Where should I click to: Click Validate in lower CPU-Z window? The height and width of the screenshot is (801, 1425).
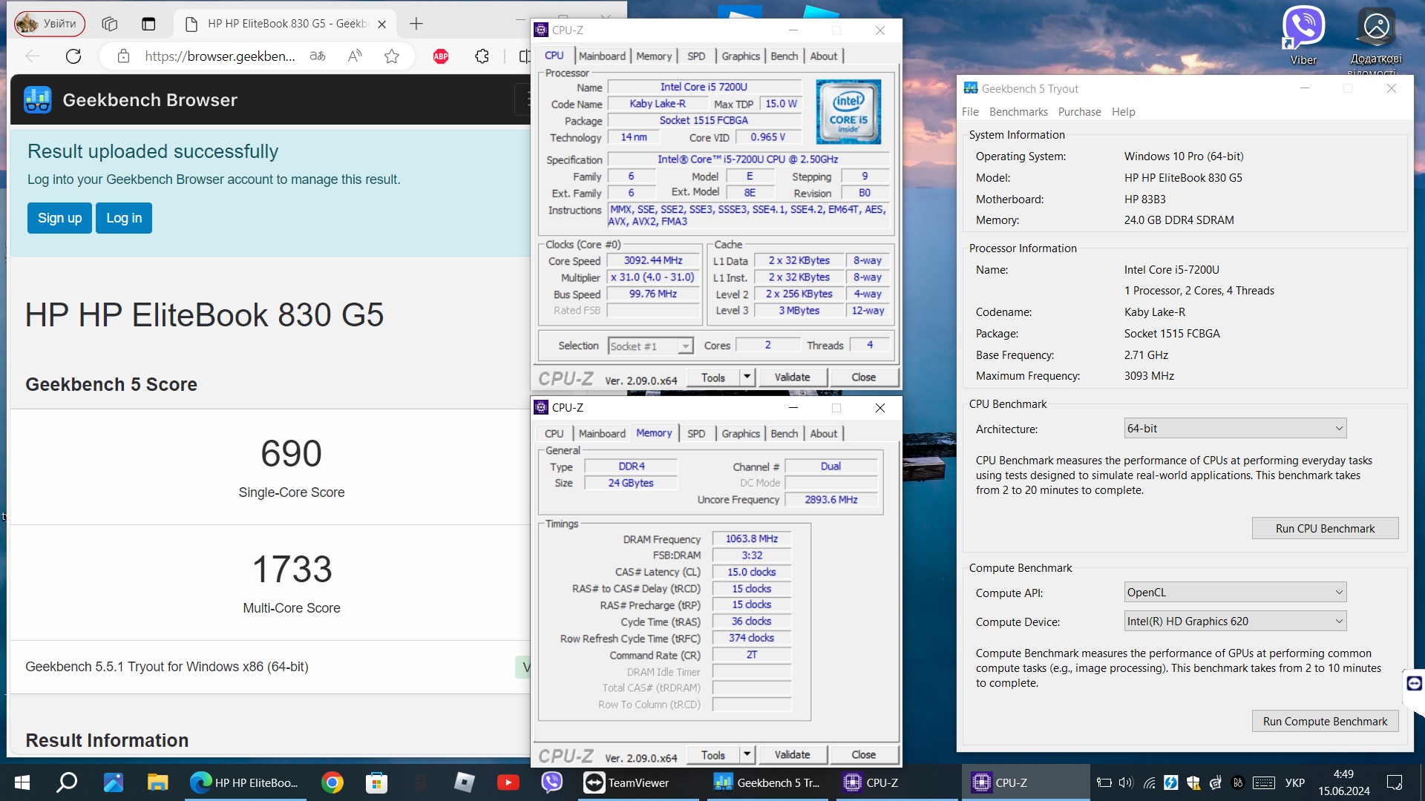tap(792, 755)
